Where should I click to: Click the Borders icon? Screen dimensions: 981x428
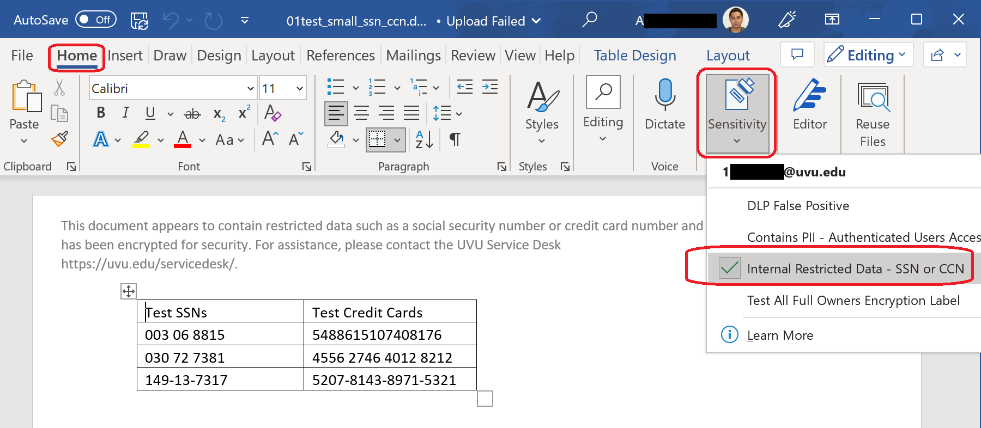click(x=377, y=139)
